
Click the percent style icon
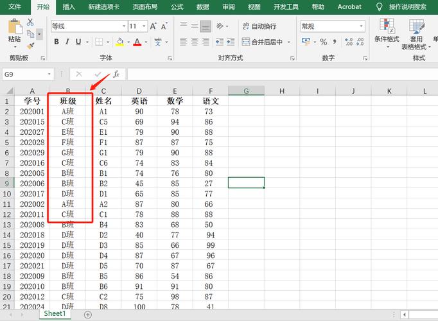(x=324, y=42)
